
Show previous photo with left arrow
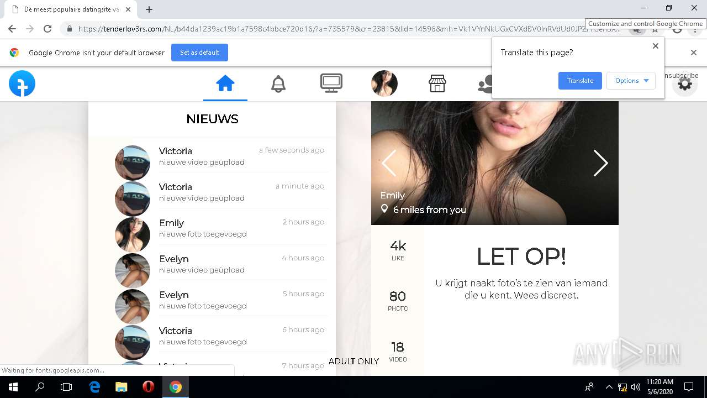tap(389, 163)
